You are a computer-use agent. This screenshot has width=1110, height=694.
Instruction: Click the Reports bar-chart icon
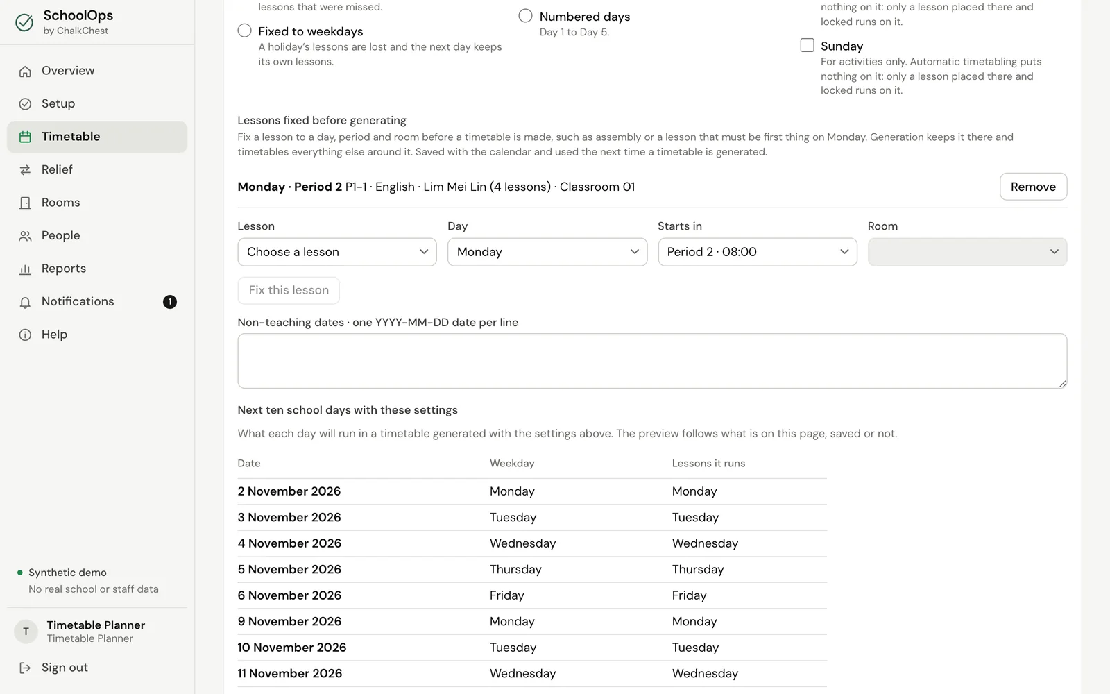click(x=25, y=269)
